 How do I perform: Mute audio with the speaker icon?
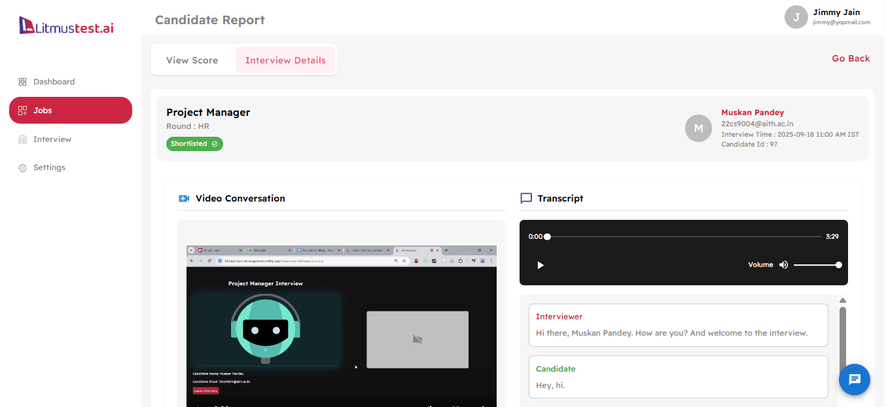(783, 264)
